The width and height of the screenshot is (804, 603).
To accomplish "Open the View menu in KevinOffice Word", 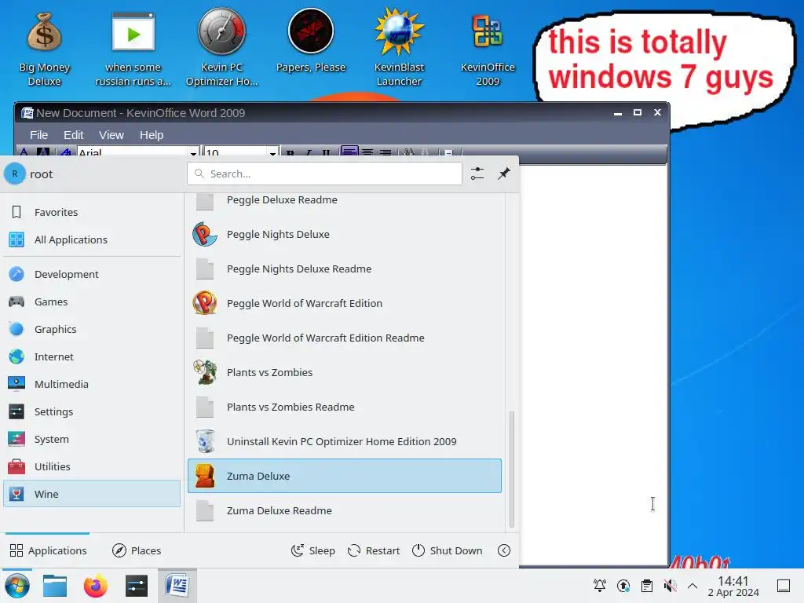I will pyautogui.click(x=111, y=135).
